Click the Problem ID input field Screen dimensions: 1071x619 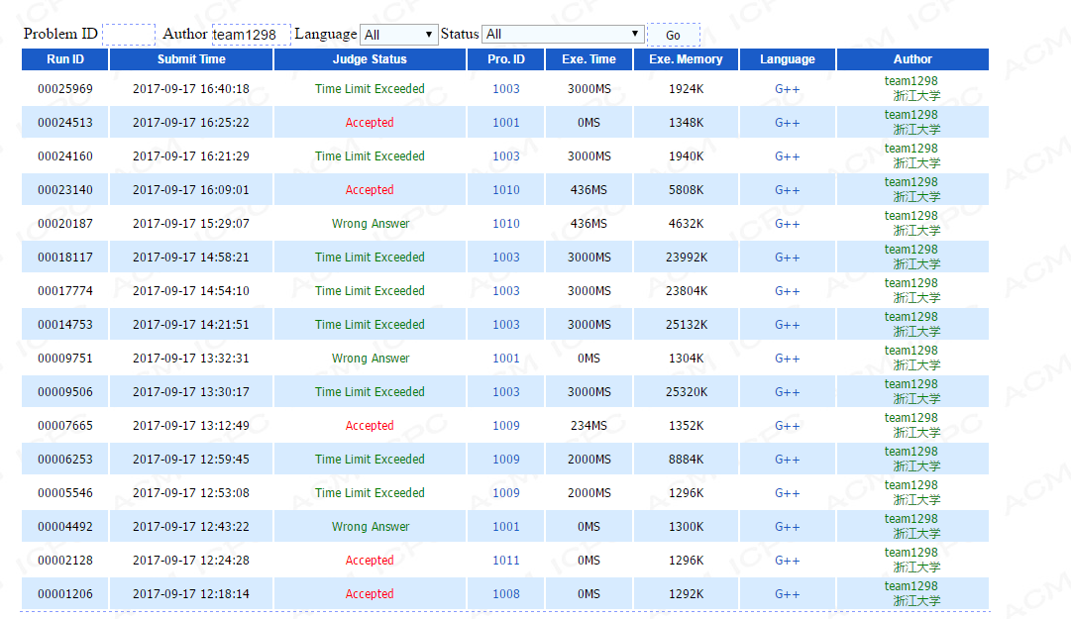pyautogui.click(x=129, y=35)
